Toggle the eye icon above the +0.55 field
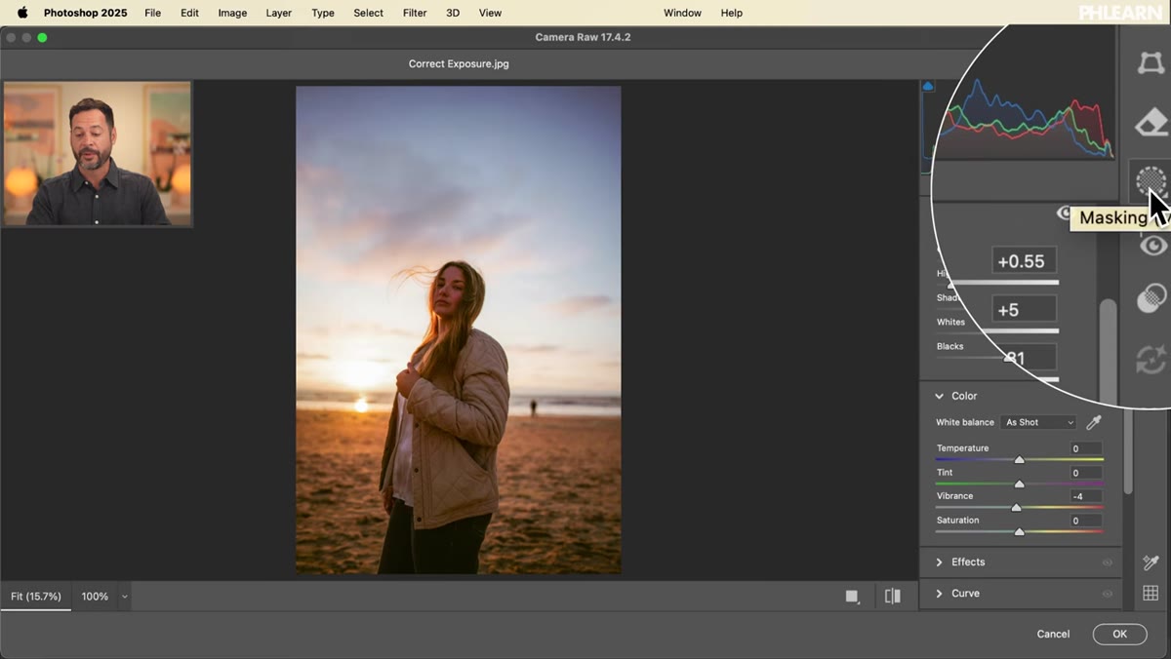 click(x=1064, y=213)
